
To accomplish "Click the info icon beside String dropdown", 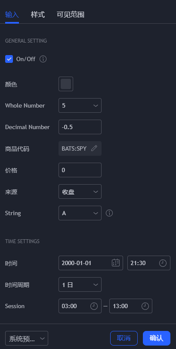I will point(109,213).
